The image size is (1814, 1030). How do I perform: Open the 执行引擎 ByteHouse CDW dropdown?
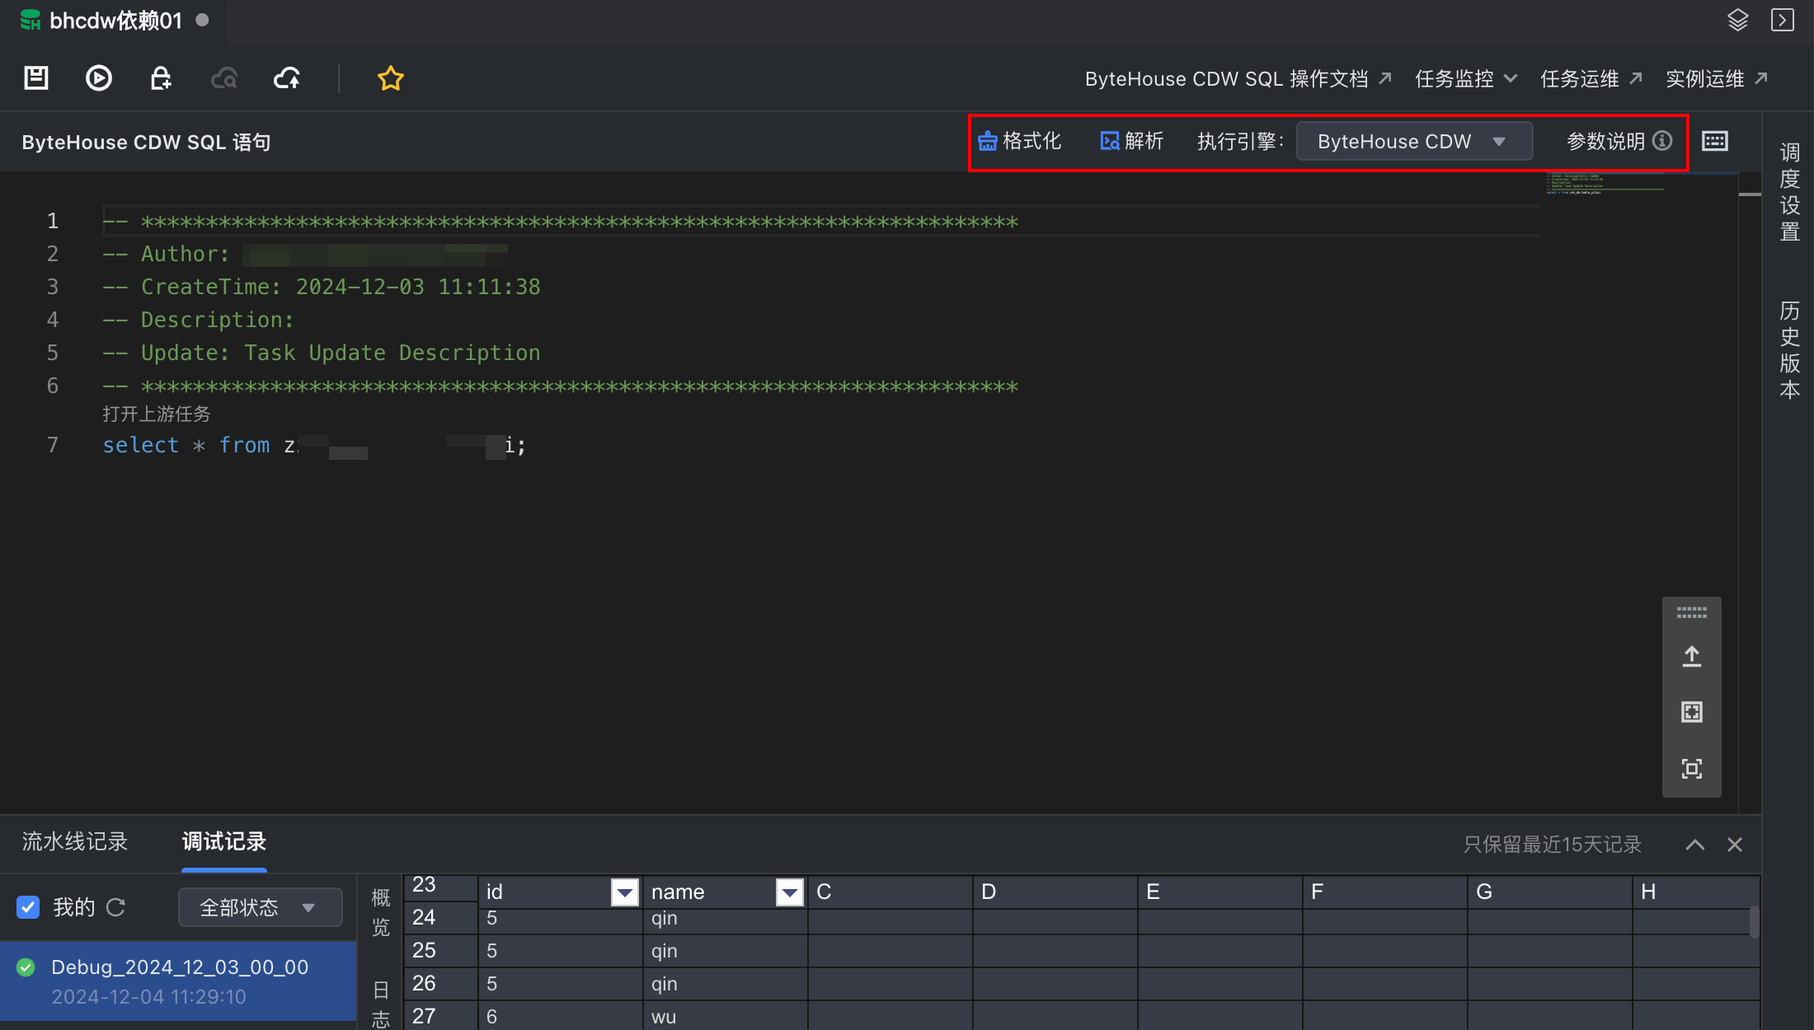(x=1414, y=142)
